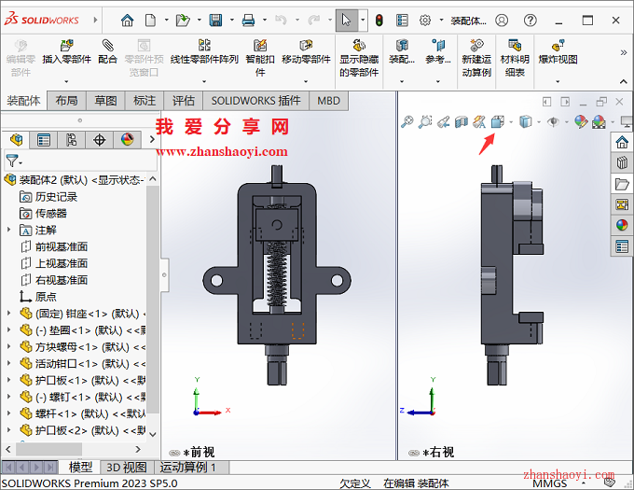
Task: Open the DisplayManager color ball tab
Action: [128, 140]
